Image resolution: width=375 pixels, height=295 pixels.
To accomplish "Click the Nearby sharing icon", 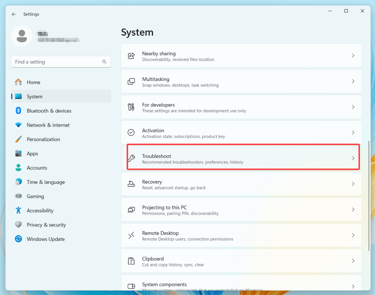I will 131,56.
